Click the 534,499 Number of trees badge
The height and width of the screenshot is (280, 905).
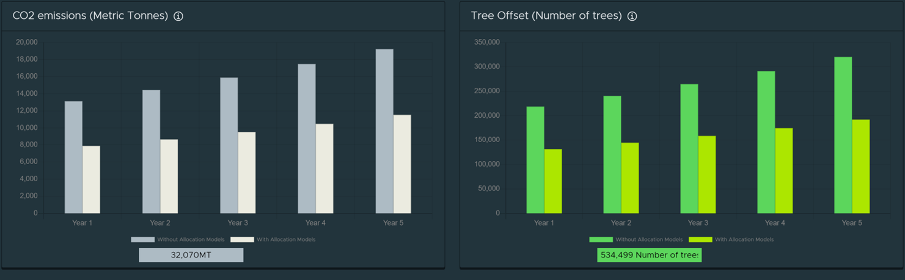coord(649,255)
